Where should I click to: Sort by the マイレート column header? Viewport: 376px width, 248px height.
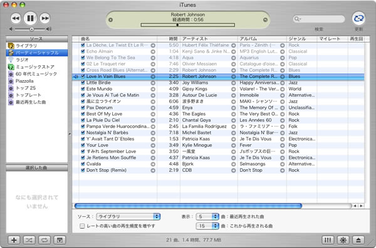[x=333, y=39]
